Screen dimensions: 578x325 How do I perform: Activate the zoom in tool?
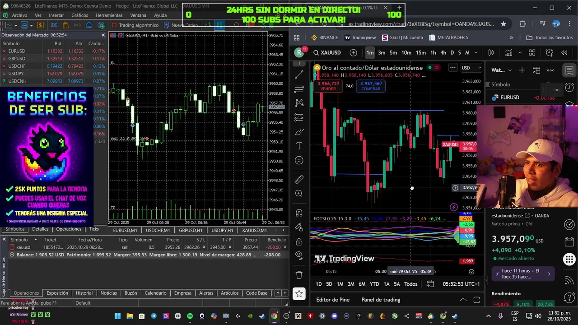click(x=299, y=194)
